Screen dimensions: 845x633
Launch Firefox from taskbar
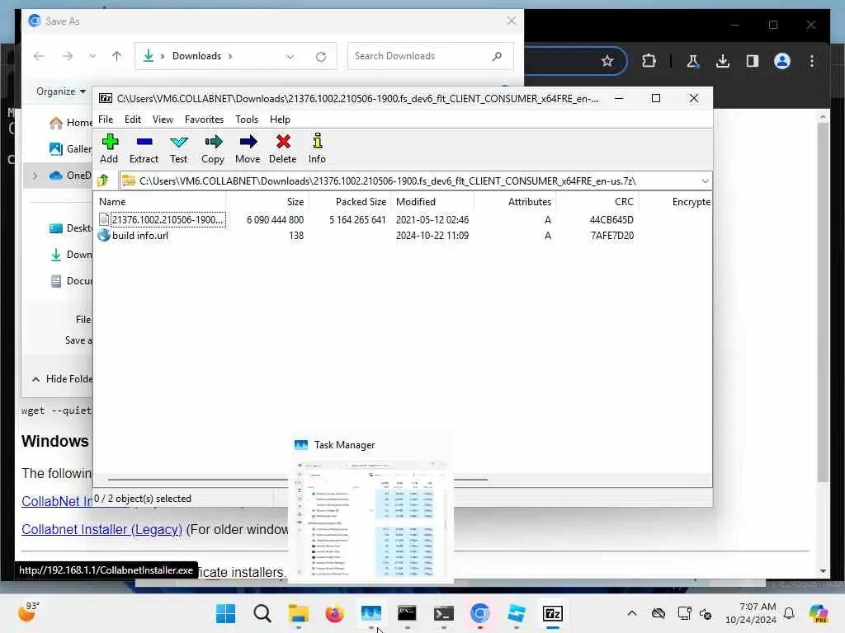coord(334,613)
